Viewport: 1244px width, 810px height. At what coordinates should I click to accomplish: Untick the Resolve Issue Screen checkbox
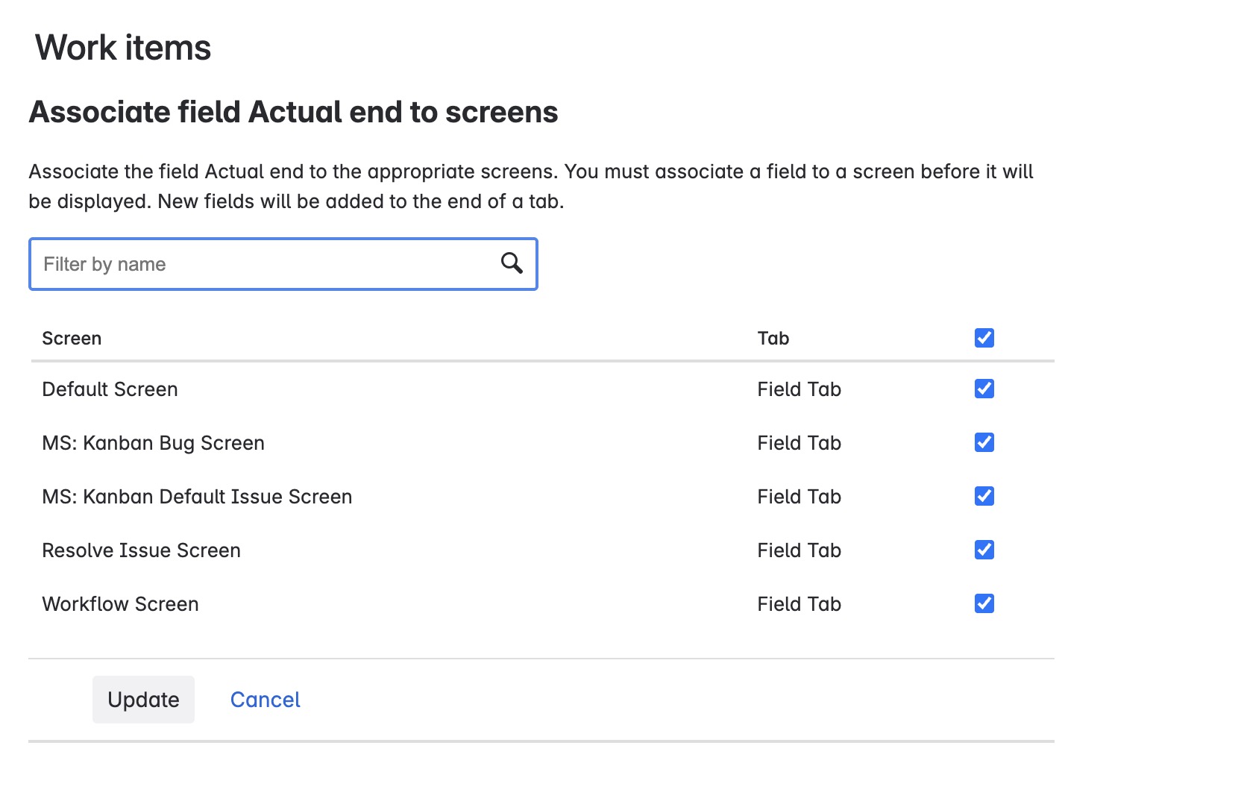tap(984, 550)
